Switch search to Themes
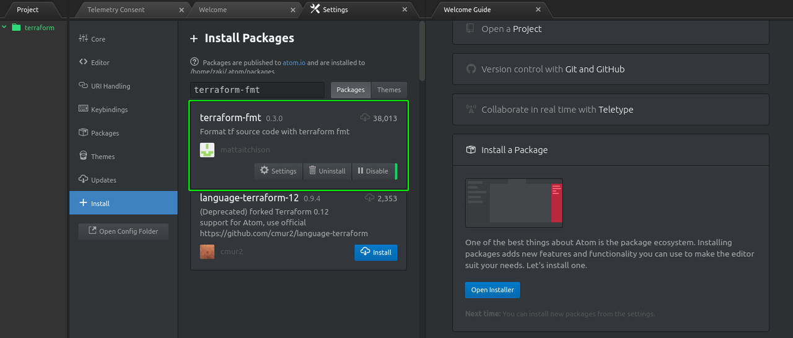The height and width of the screenshot is (338, 793). click(388, 90)
